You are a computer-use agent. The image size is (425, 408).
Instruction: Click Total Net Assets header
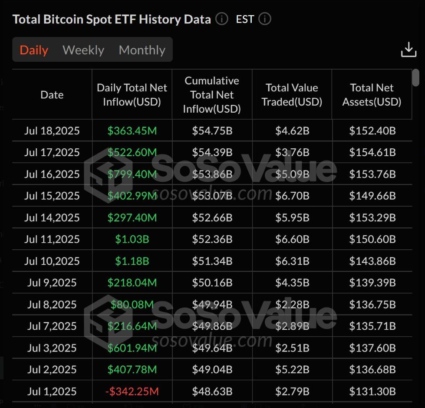372,95
